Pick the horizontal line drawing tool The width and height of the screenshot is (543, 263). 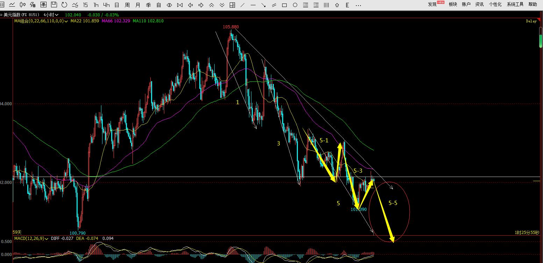tap(253, 5)
